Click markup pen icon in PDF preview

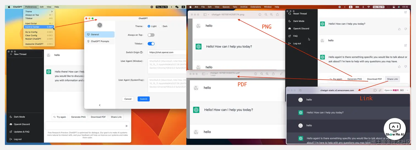pos(281,74)
